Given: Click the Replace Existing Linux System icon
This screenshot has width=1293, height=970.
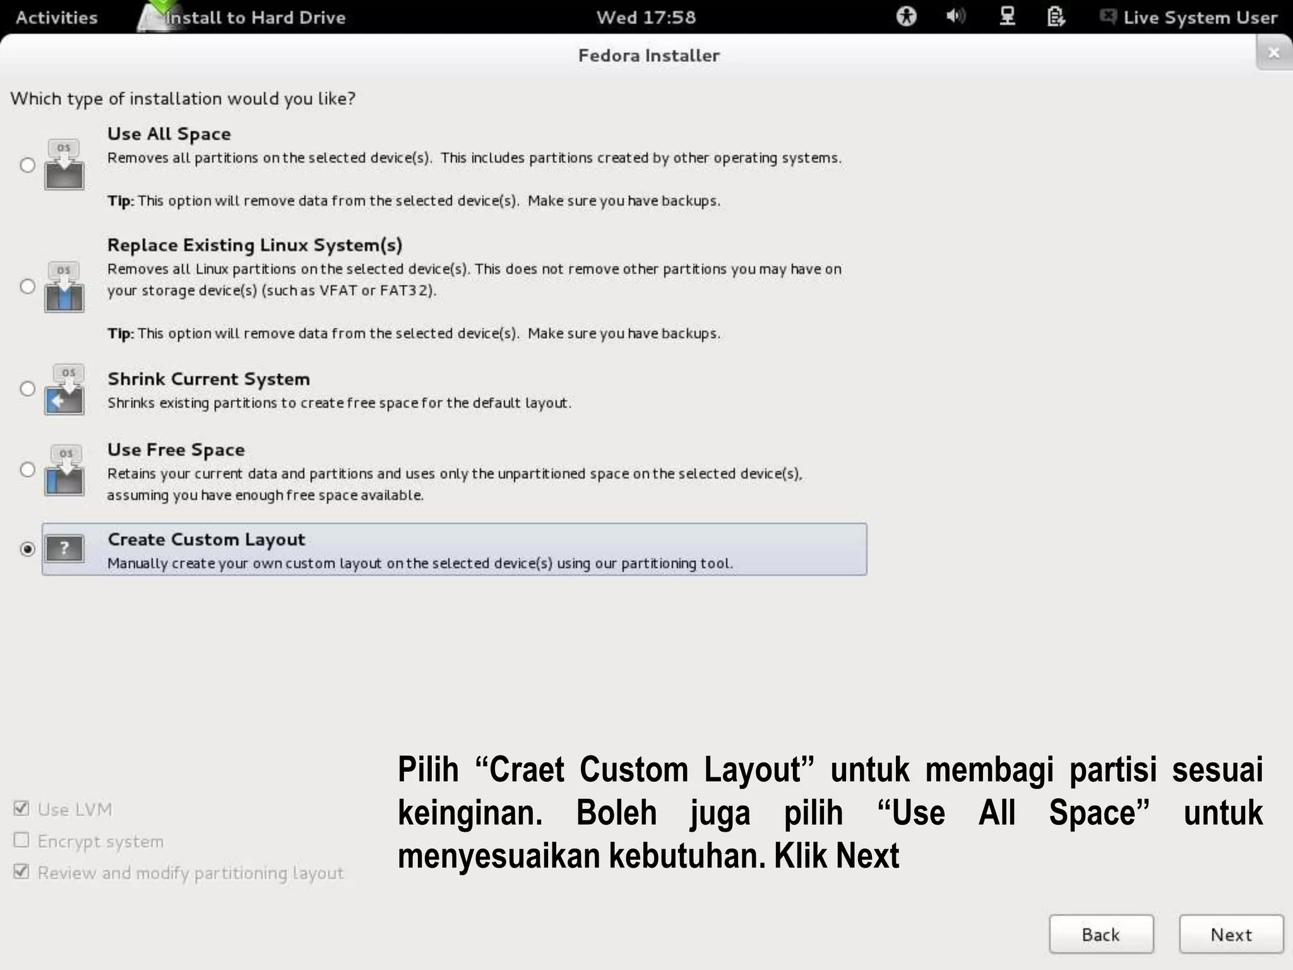Looking at the screenshot, I should coord(64,287).
